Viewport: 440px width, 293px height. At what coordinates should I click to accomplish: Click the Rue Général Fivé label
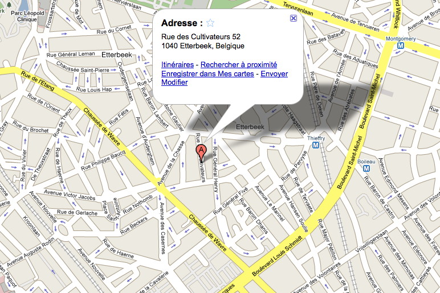click(230, 201)
